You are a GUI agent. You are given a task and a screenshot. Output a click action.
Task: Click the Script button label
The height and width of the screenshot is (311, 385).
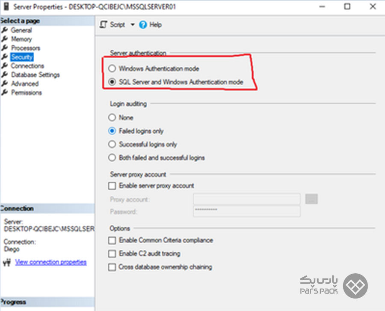[x=117, y=24]
